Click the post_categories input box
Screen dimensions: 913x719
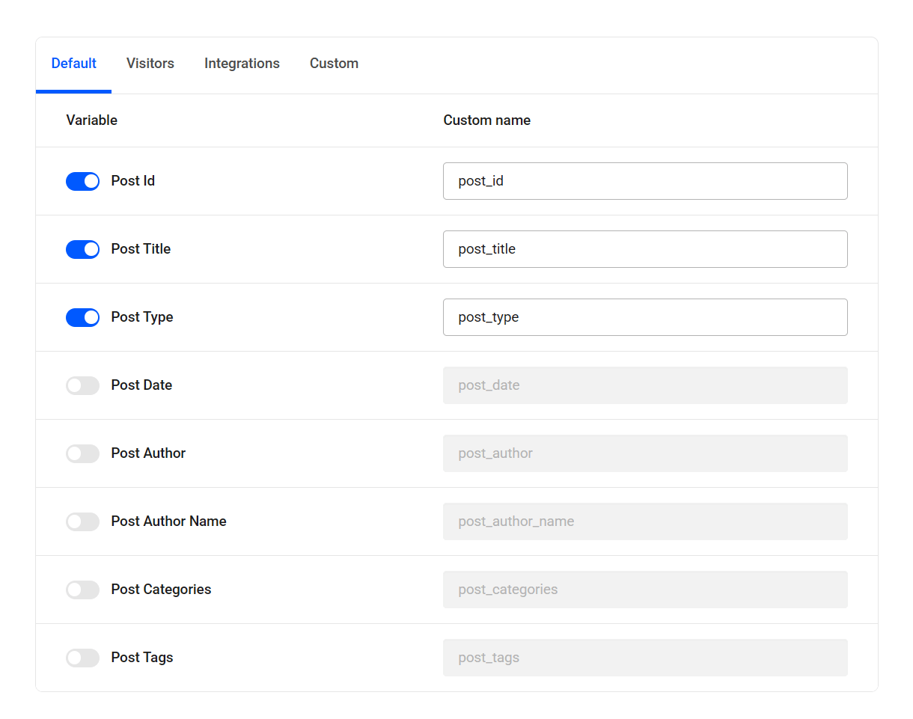pos(645,590)
